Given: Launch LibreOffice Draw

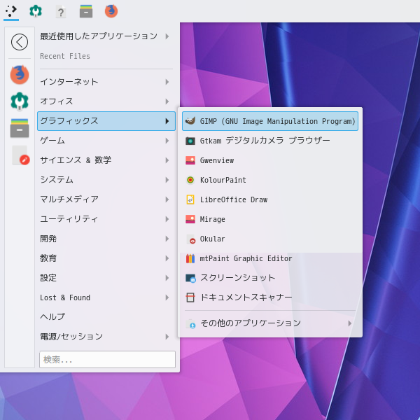Looking at the screenshot, I should (270, 199).
